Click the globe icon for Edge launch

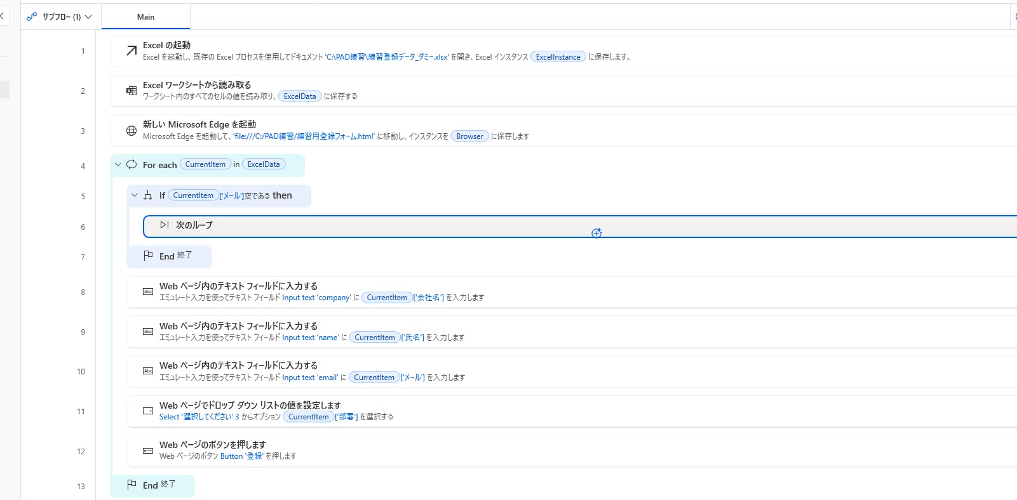coord(131,131)
